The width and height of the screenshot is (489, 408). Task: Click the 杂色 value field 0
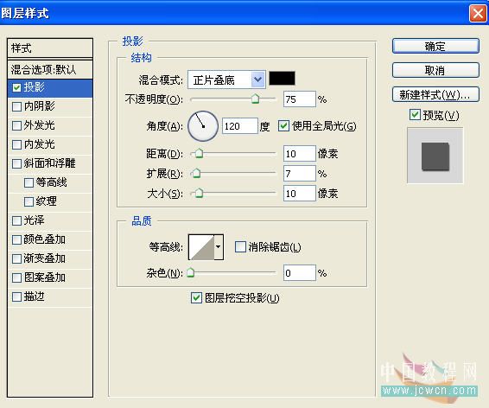pyautogui.click(x=300, y=273)
